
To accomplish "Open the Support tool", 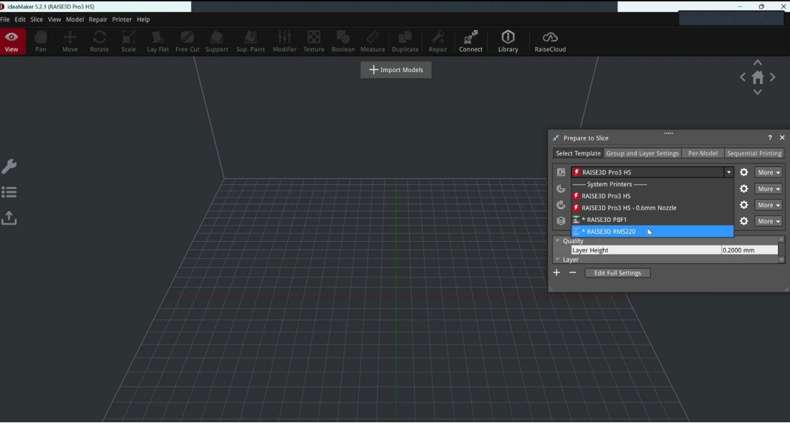I will click(x=217, y=41).
